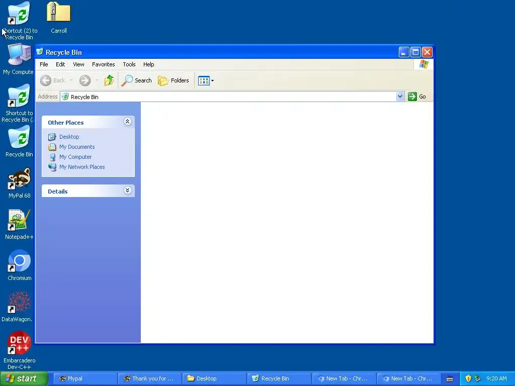Maximize the Recycle Bin window
515x386 pixels.
415,52
